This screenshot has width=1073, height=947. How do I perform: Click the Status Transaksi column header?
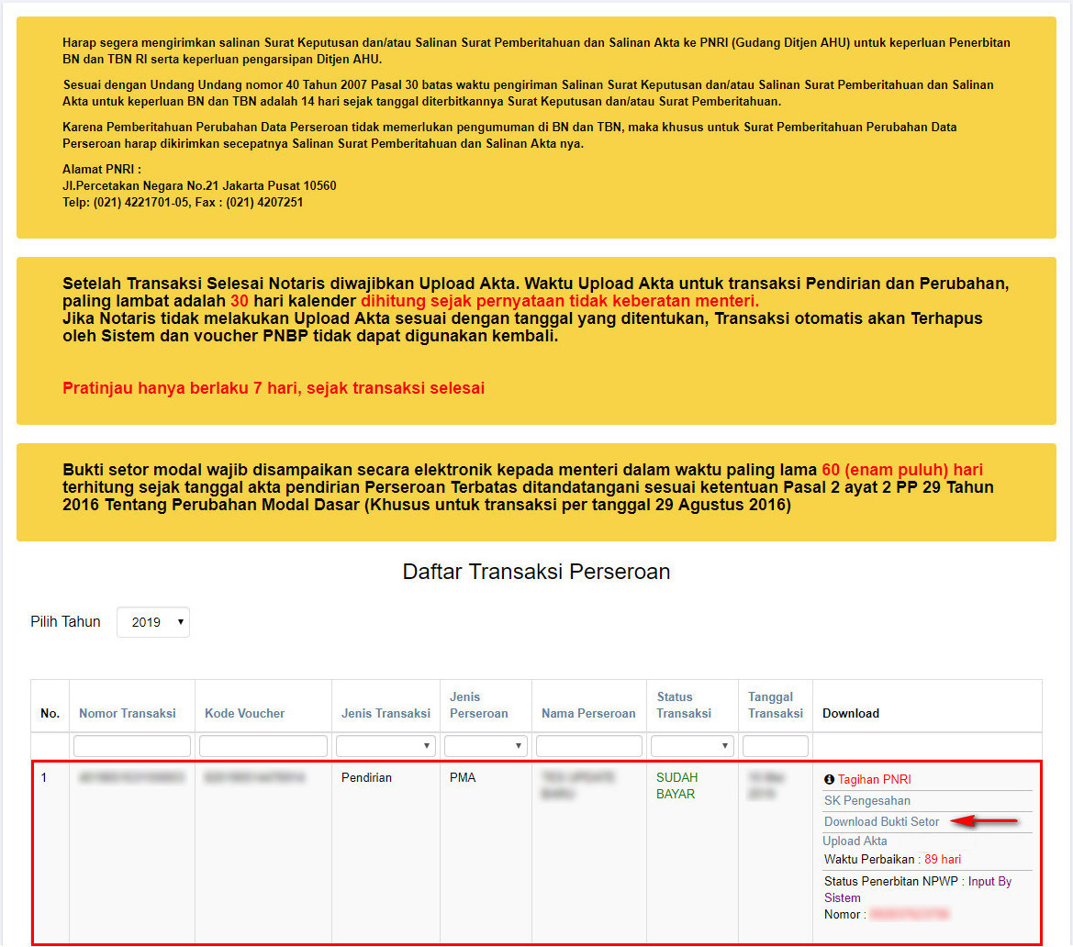click(683, 705)
